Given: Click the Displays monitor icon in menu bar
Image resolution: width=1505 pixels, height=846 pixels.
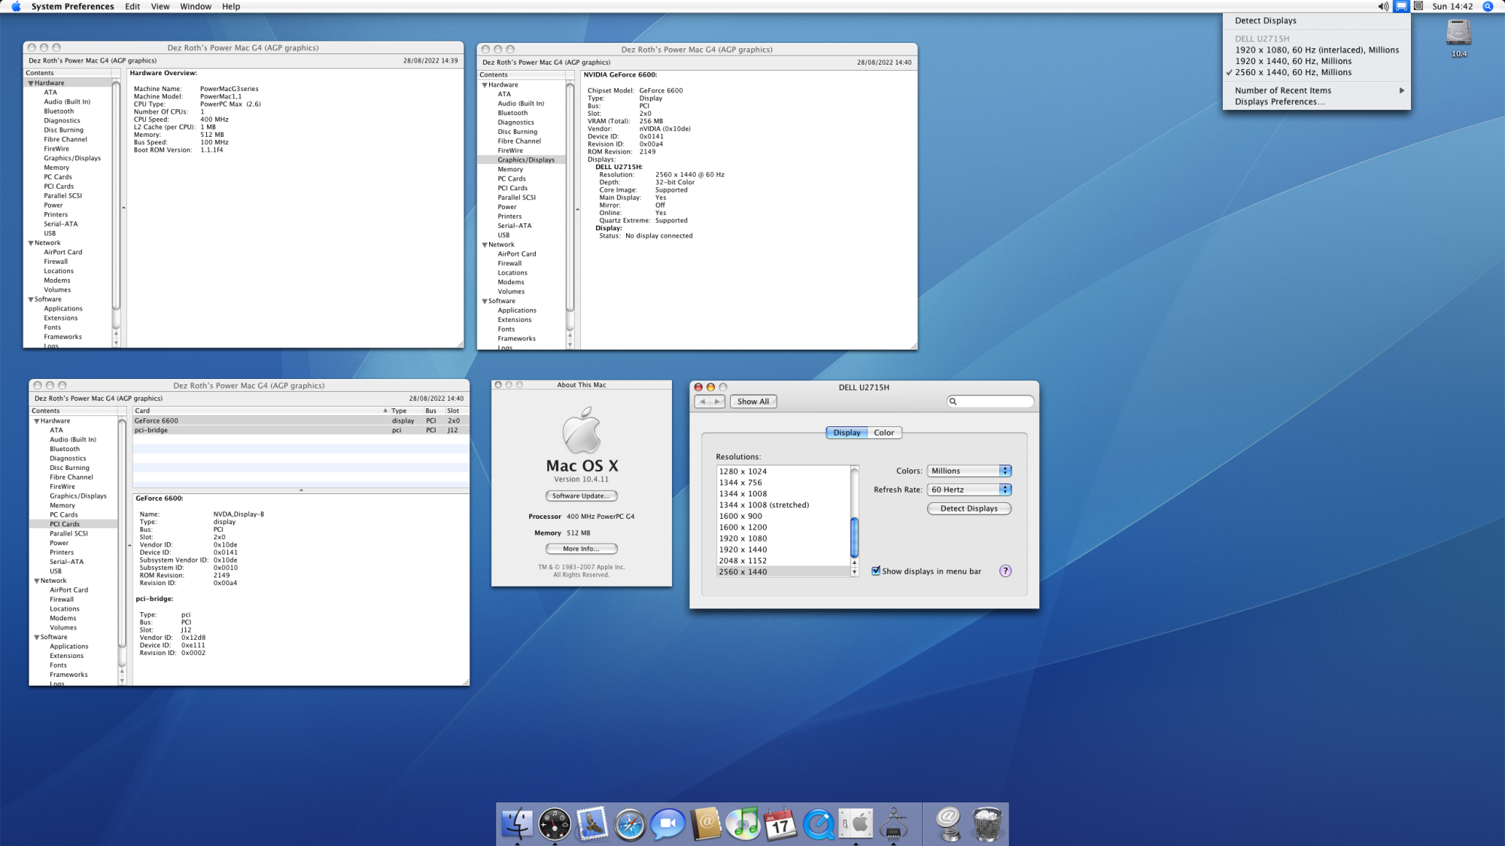Looking at the screenshot, I should (x=1401, y=6).
